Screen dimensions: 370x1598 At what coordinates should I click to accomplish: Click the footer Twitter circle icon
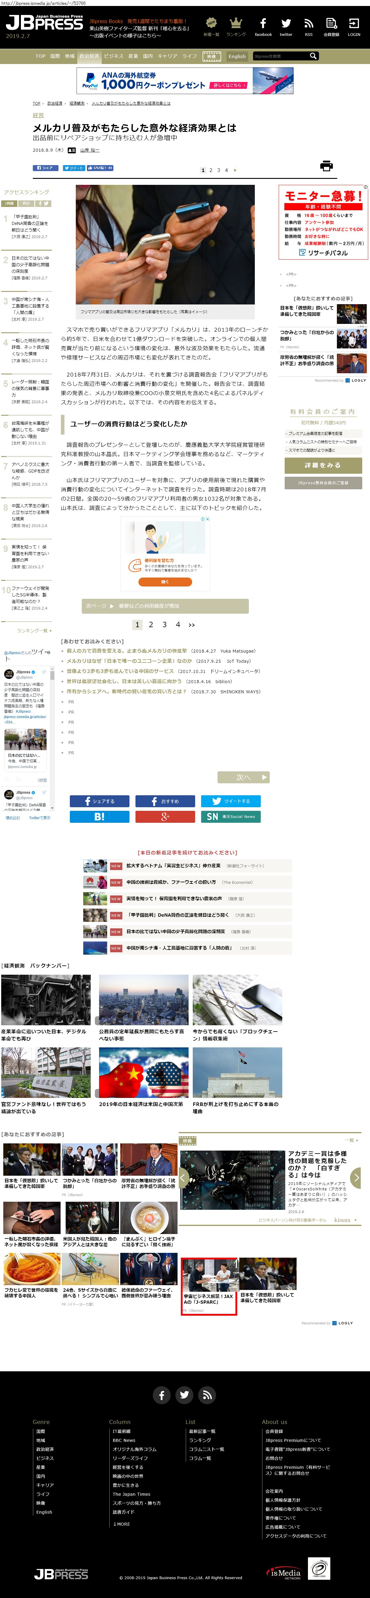(x=184, y=1395)
